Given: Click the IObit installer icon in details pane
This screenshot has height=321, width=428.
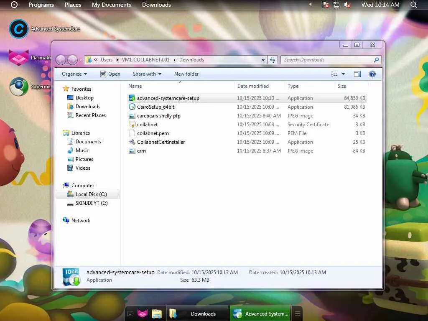Looking at the screenshot, I should point(71,277).
